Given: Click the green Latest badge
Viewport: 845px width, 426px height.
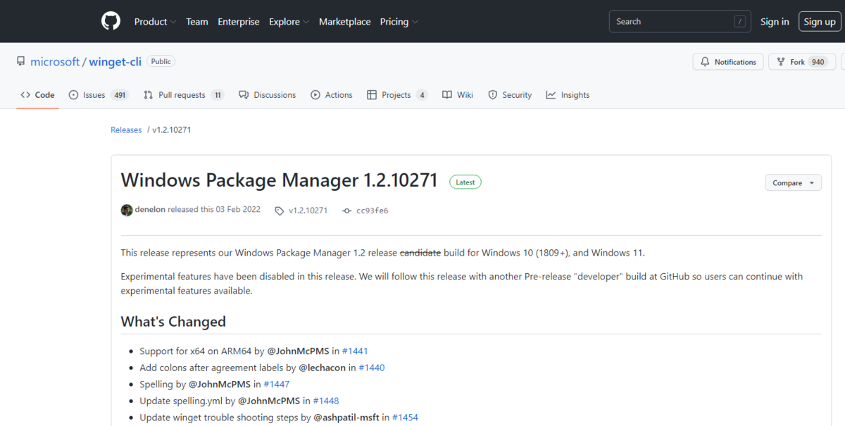Looking at the screenshot, I should [465, 182].
